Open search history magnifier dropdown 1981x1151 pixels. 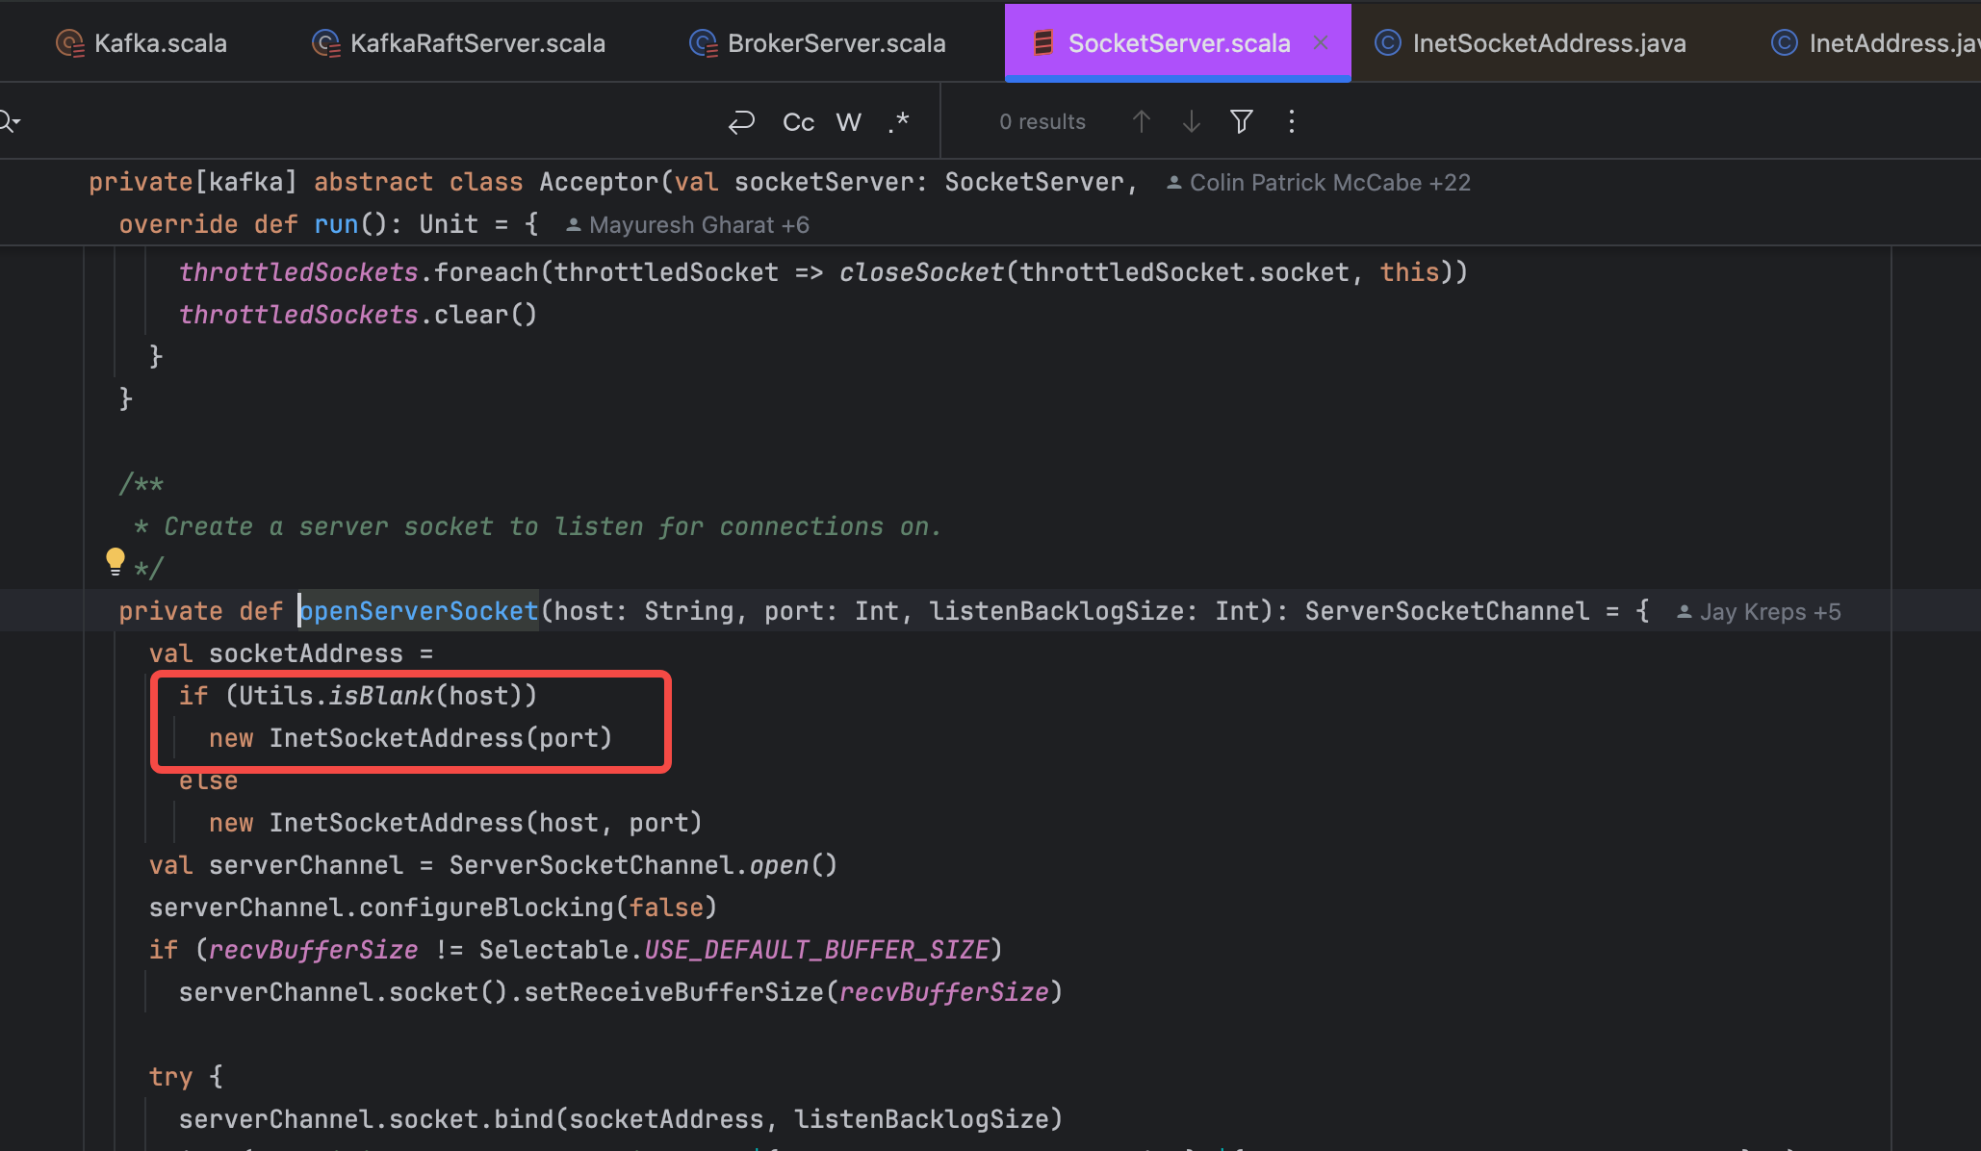(9, 121)
